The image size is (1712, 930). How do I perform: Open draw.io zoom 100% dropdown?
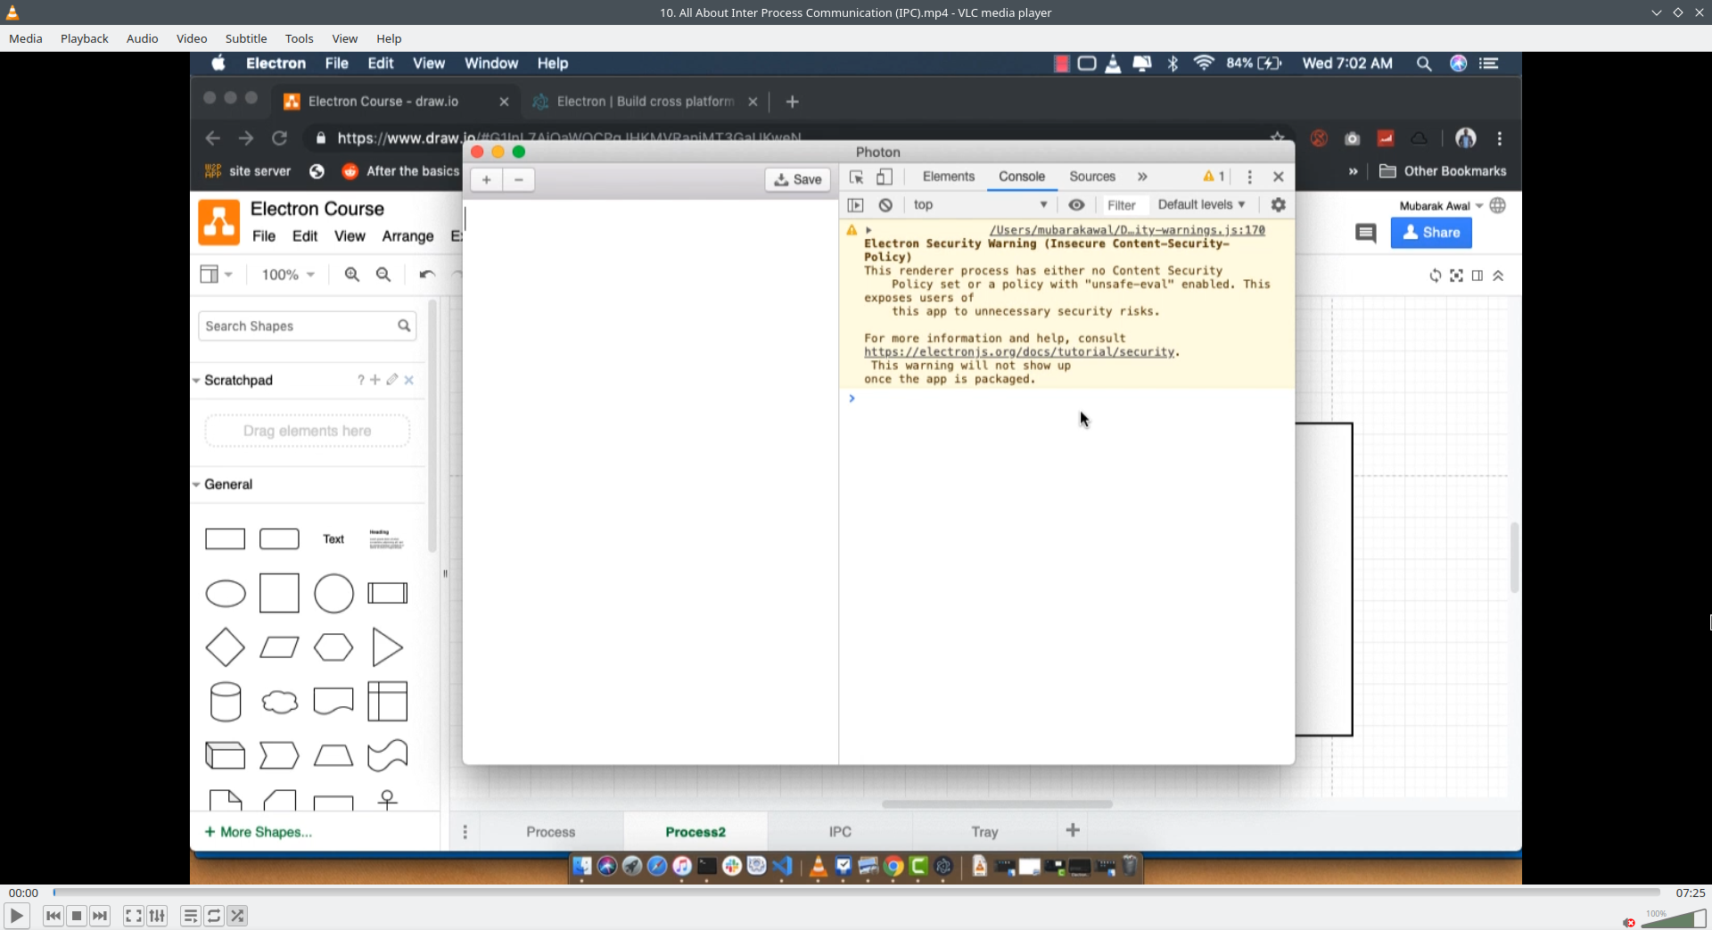point(288,275)
